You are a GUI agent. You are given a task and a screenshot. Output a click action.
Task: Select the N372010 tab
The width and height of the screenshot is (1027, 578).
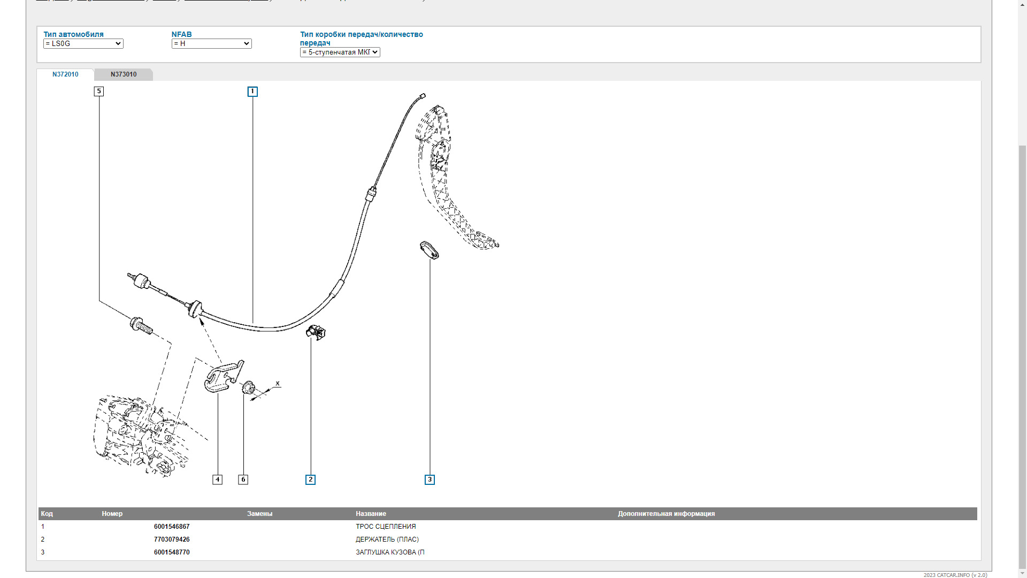coord(65,74)
